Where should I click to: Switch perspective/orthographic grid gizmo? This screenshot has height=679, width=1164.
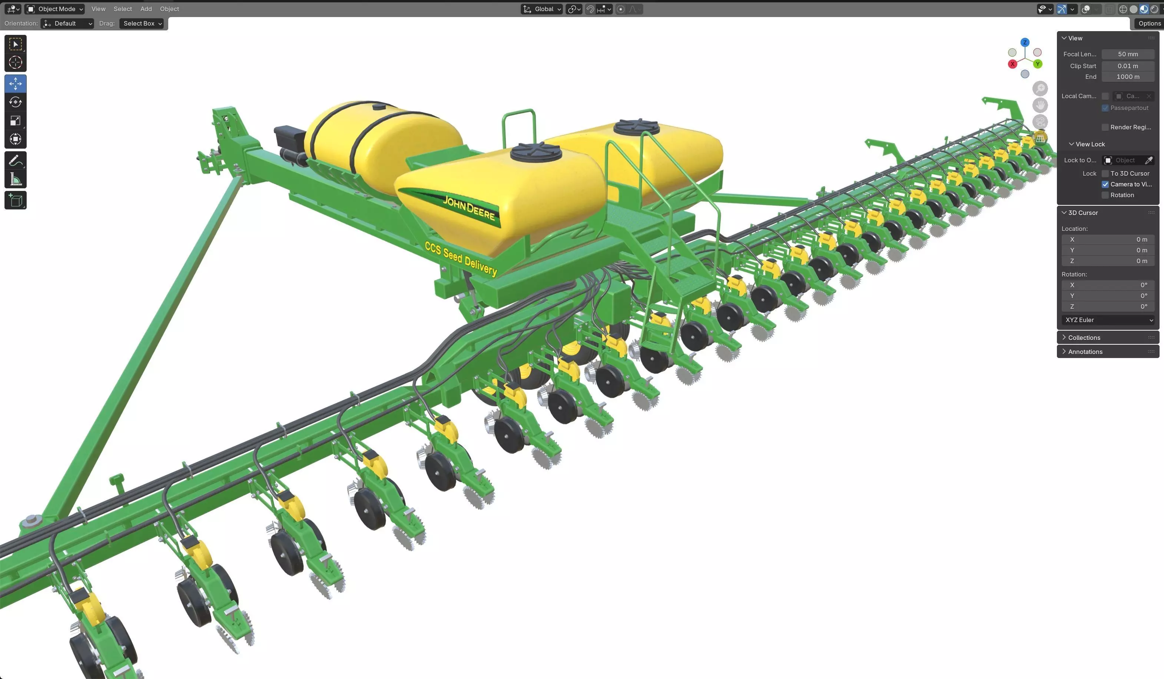click(x=1040, y=138)
